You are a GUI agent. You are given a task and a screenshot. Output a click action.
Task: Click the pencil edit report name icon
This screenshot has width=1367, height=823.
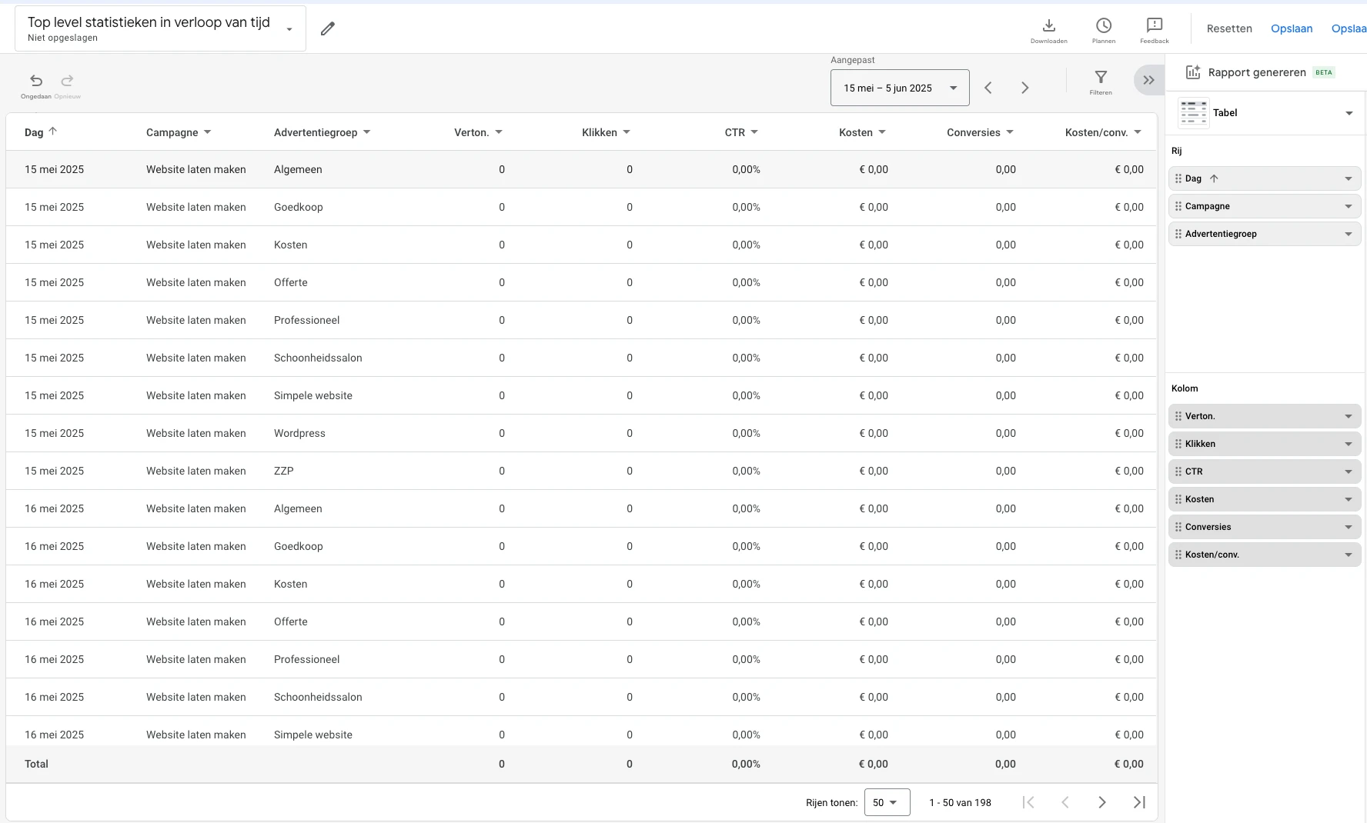point(328,28)
